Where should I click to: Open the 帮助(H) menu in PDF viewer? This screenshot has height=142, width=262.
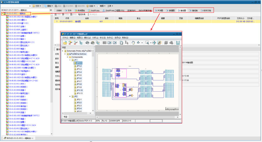(x=125, y=38)
